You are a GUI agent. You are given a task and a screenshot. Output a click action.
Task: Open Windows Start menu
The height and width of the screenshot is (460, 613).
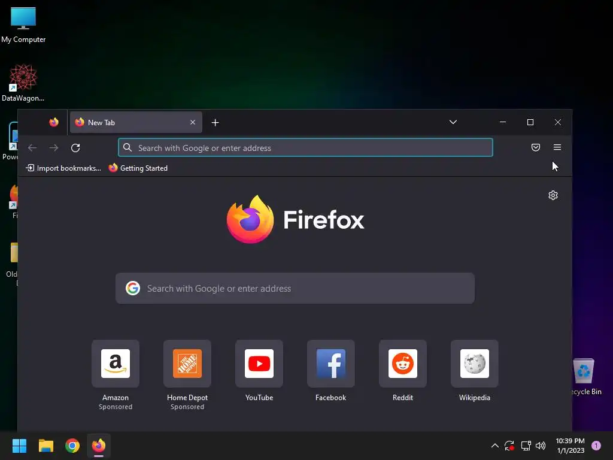click(19, 446)
